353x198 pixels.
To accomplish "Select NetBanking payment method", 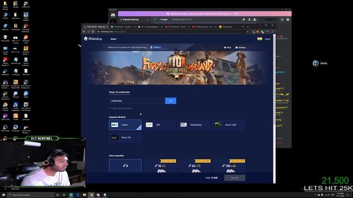I will point(194,125).
